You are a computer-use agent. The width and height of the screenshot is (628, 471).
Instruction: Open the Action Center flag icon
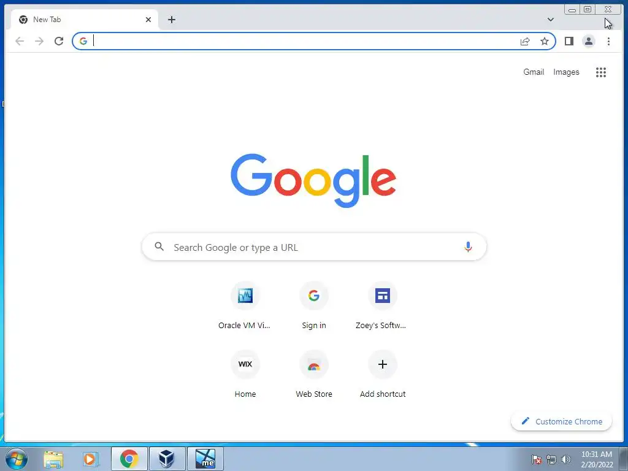tap(536, 459)
